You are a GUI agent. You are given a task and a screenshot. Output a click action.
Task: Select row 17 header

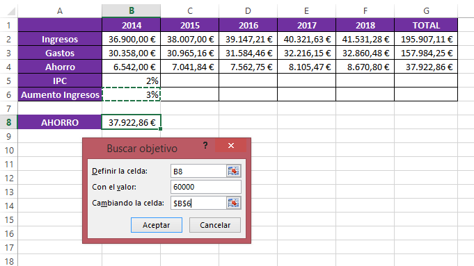tap(9, 248)
